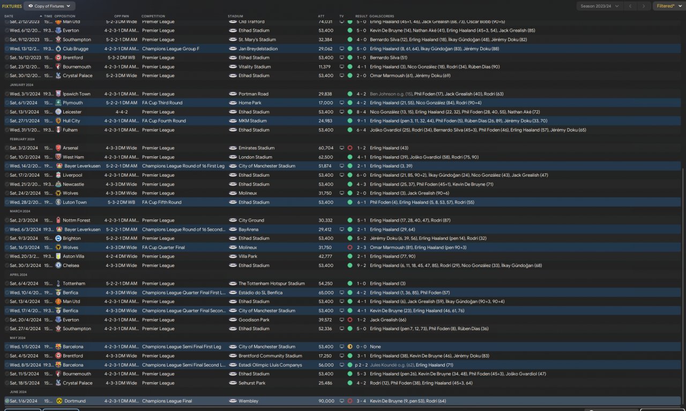This screenshot has height=411, width=686.
Task: Tick the selection circle for the Liverpool fixture
Action: [7, 175]
